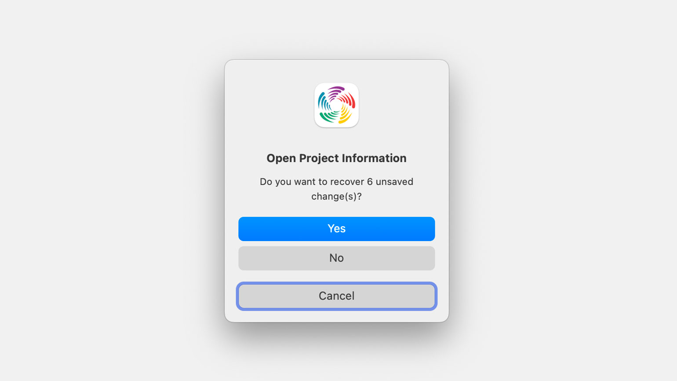
Task: Click the focused Cancel button
Action: tap(336, 296)
